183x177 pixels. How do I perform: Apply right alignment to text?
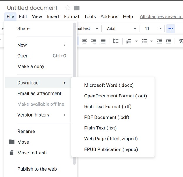point(94,41)
